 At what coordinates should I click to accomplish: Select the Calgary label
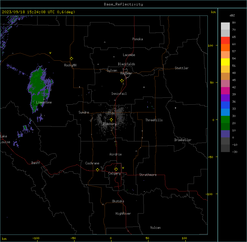(x=114, y=173)
